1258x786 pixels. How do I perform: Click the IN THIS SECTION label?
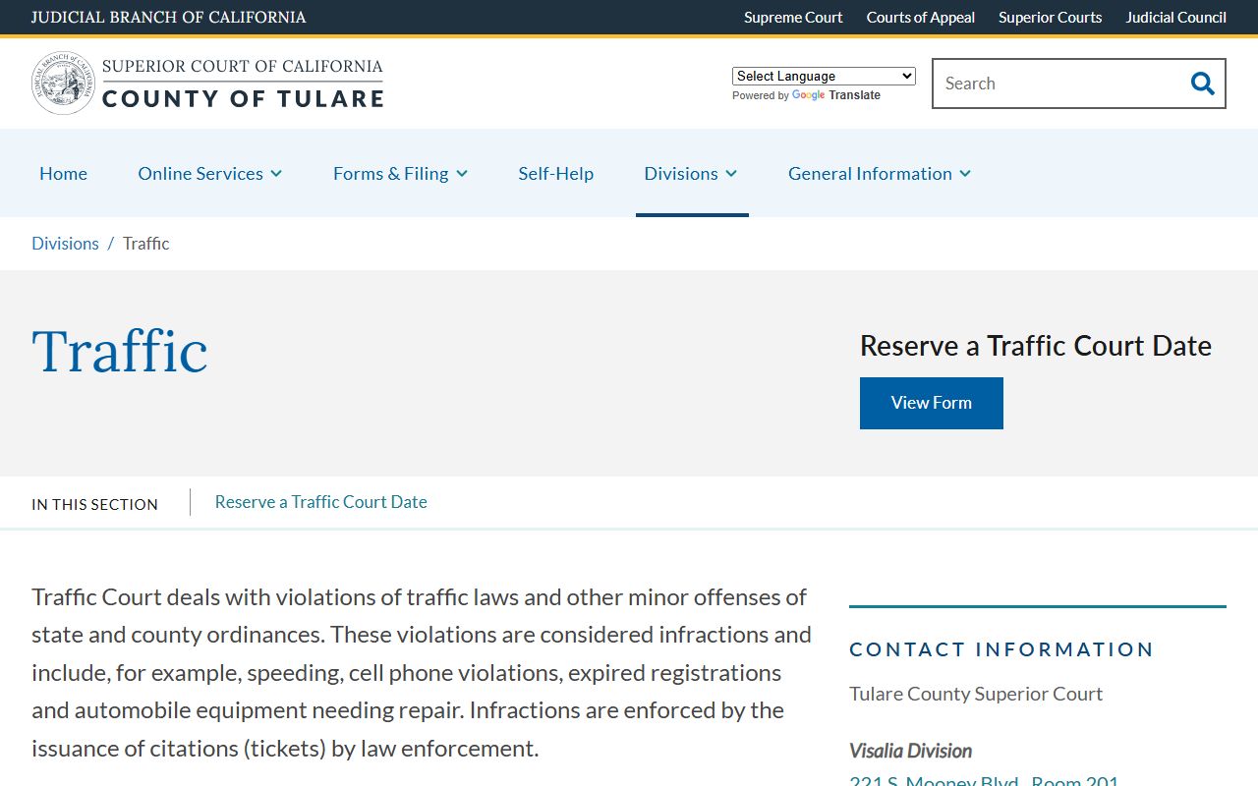[x=94, y=504]
